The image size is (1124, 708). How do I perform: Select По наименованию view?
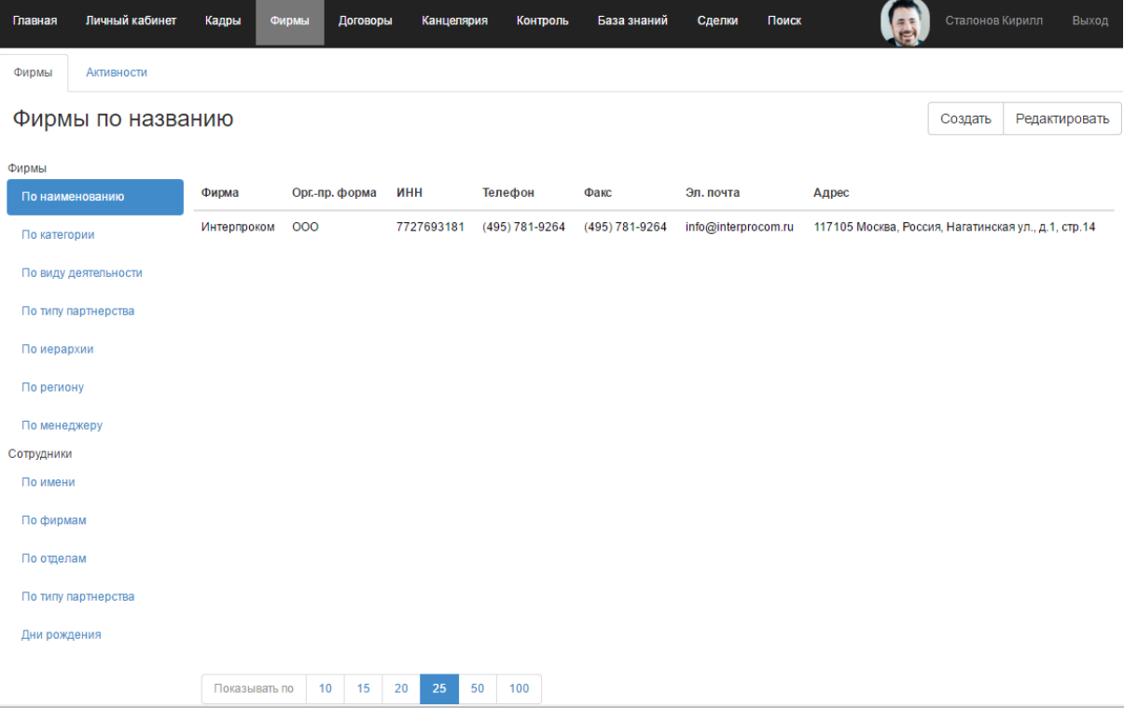(x=95, y=197)
